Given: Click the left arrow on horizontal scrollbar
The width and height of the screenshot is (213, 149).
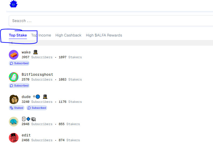Looking at the screenshot, I should coord(12,43).
